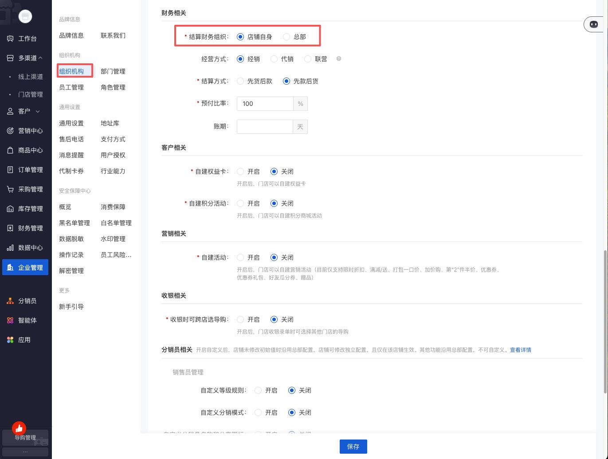Expand the 客户 sidebar menu

tap(38, 111)
